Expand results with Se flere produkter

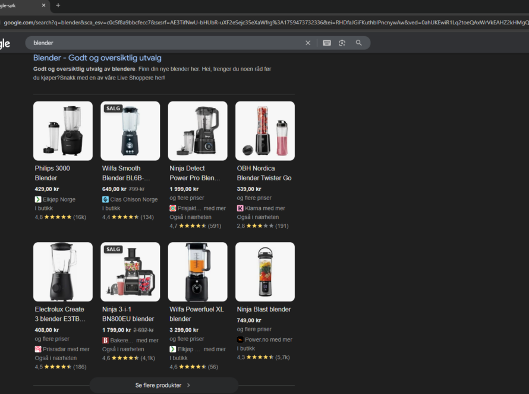(163, 385)
